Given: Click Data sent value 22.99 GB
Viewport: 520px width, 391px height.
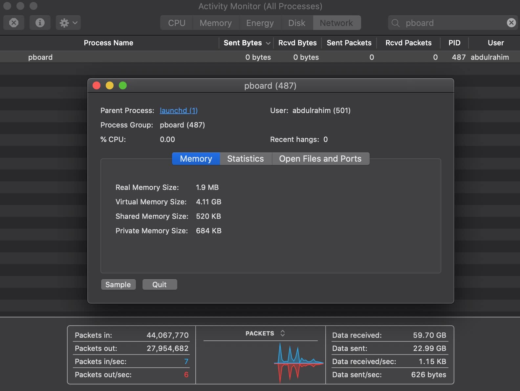Looking at the screenshot, I should [x=429, y=348].
